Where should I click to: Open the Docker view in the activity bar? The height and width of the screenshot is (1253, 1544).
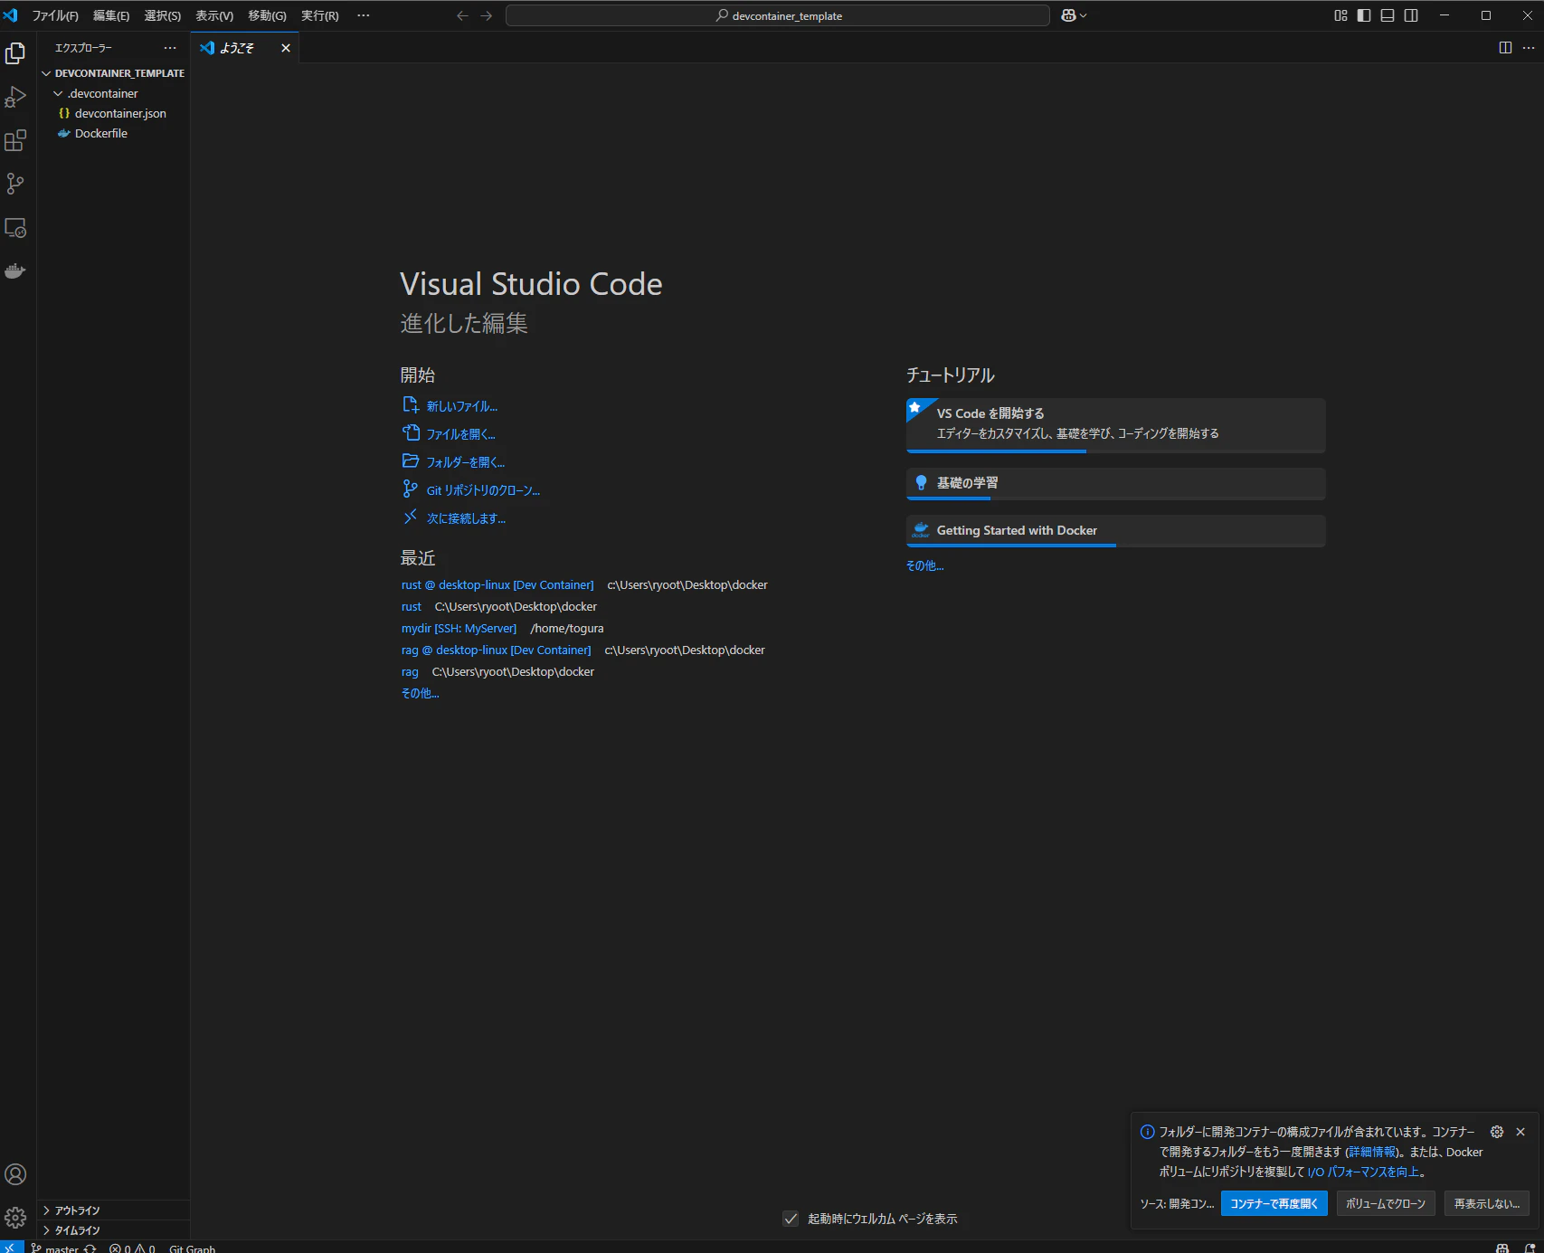click(x=15, y=271)
